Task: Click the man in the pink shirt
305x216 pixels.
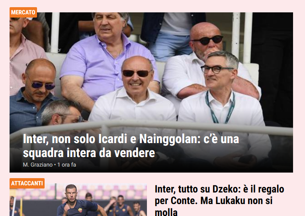Action: click(23, 59)
